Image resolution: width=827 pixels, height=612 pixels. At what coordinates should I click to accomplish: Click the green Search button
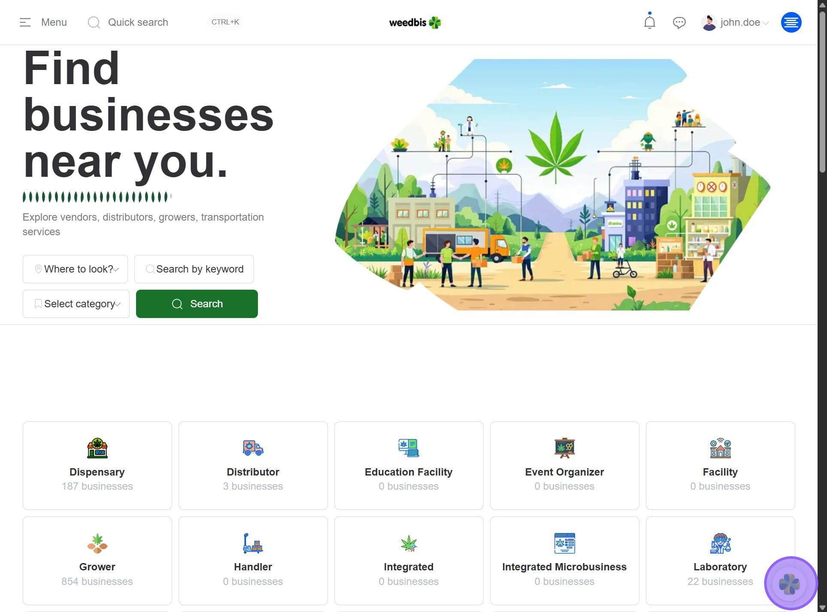pos(197,304)
